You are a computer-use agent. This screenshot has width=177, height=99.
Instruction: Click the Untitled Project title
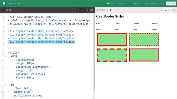pos(14,4)
